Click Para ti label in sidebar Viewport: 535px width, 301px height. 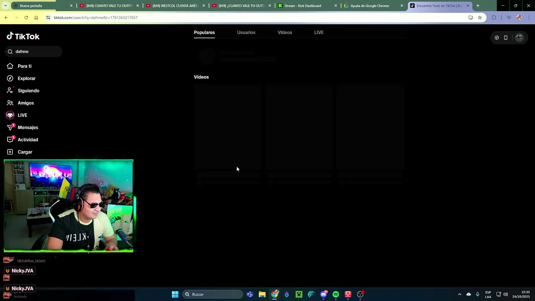(25, 66)
